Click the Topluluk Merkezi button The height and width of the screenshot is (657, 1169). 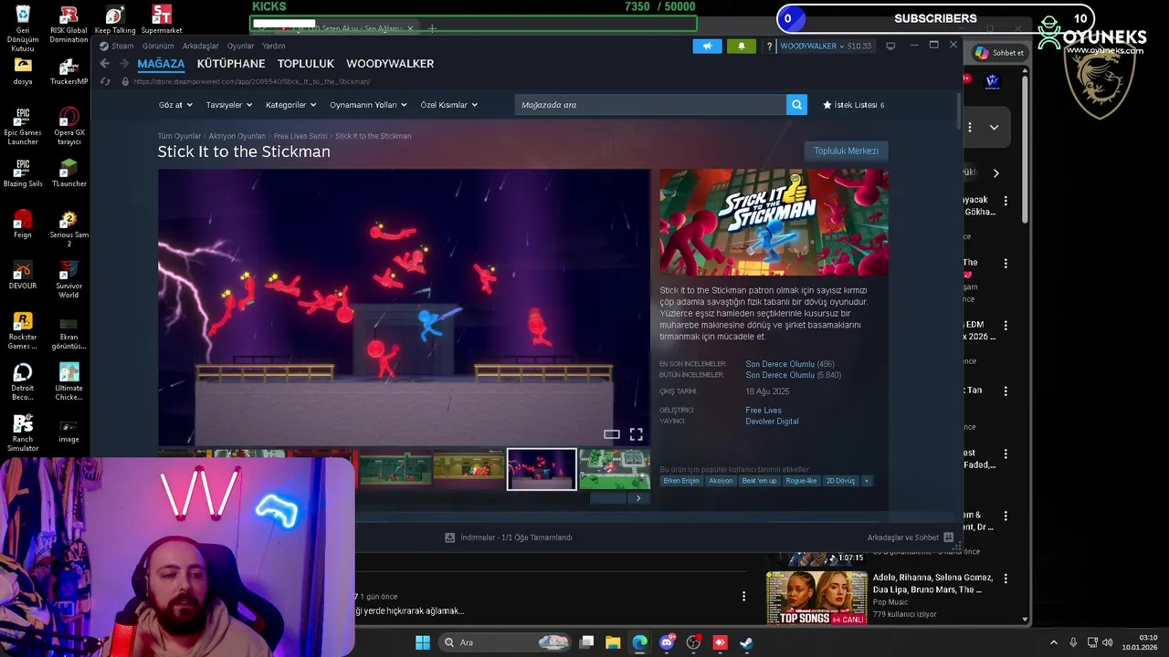[846, 151]
